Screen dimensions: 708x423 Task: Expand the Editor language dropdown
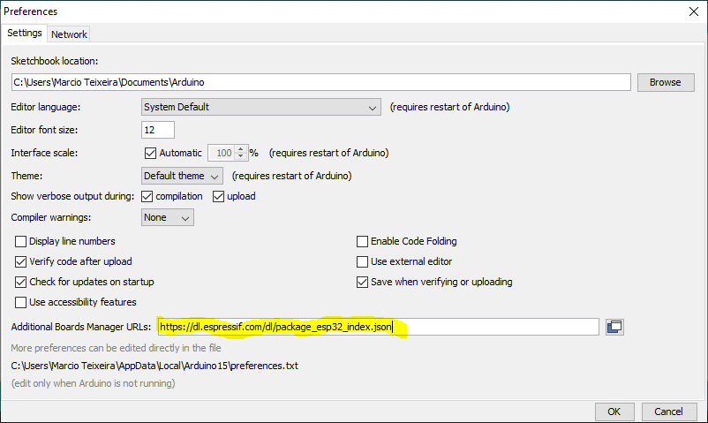click(x=261, y=108)
